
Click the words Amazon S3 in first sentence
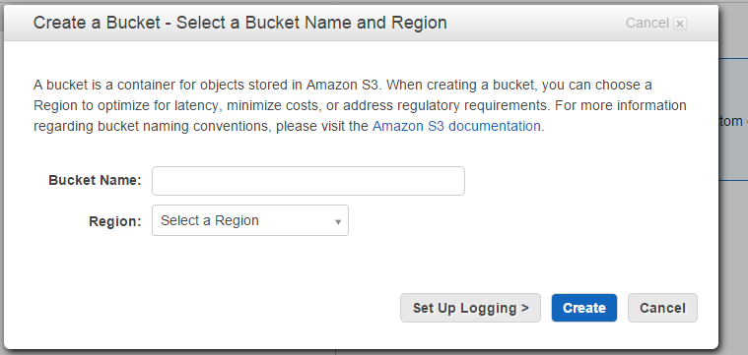pyautogui.click(x=342, y=85)
